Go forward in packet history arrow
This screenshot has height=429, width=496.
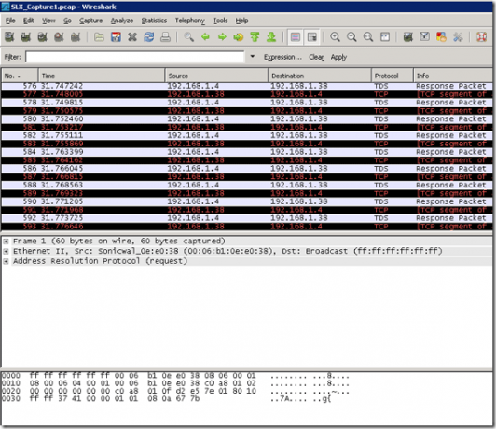pos(222,37)
